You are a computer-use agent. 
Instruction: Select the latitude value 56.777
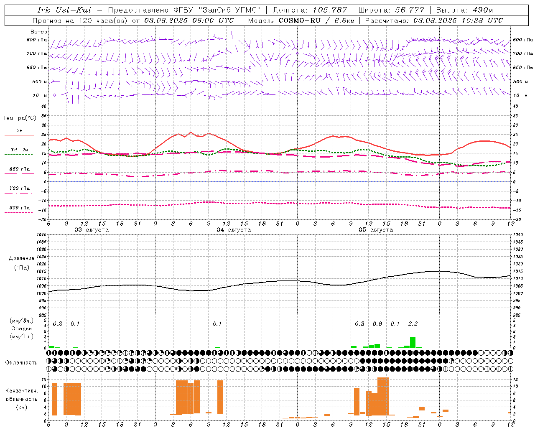point(410,10)
